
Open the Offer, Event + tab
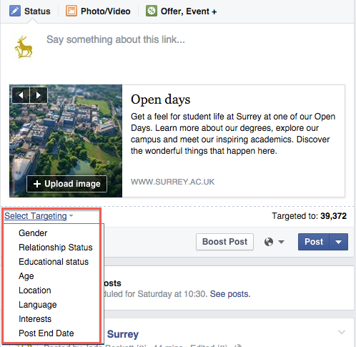(182, 11)
